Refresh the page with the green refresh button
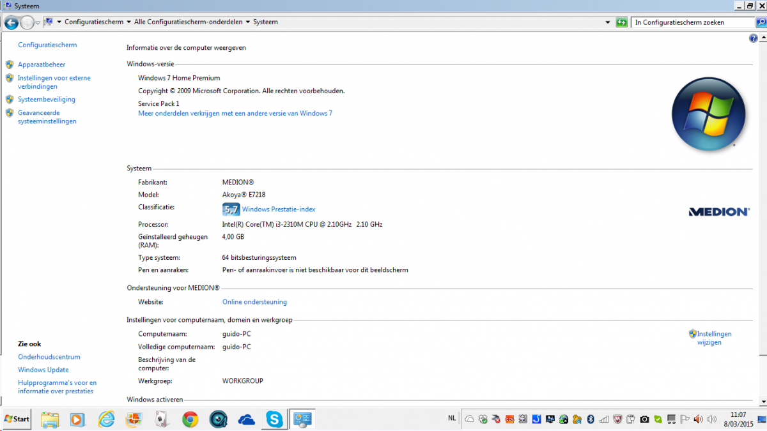 (621, 22)
